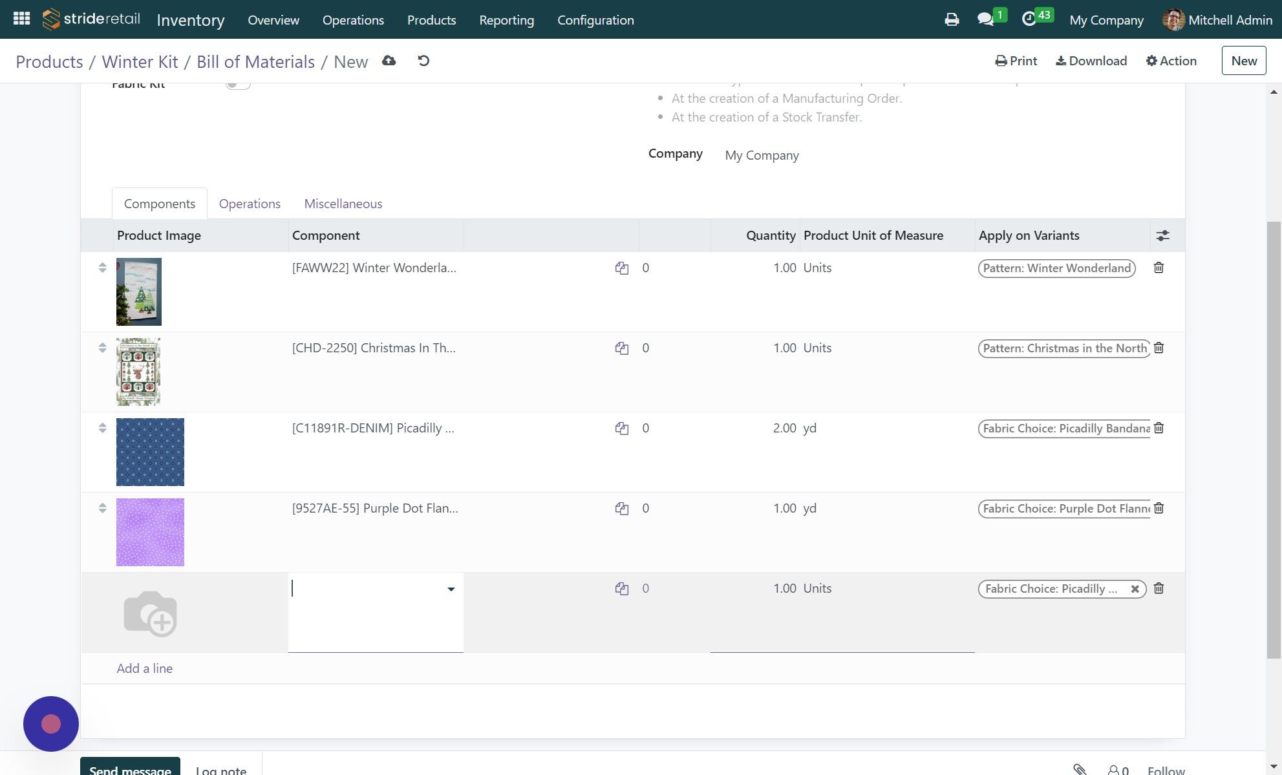This screenshot has width=1282, height=775.
Task: Grab drag handle of FAWW22 row
Action: point(102,268)
